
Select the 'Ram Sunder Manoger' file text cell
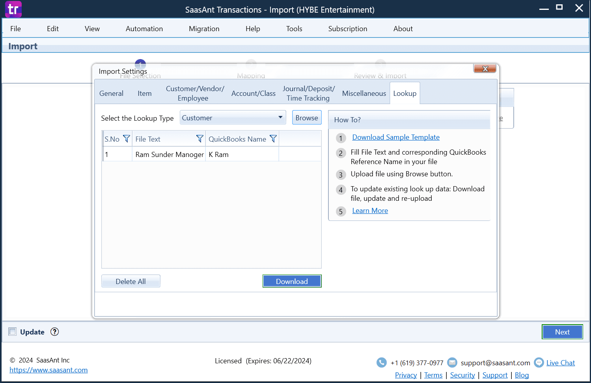169,154
